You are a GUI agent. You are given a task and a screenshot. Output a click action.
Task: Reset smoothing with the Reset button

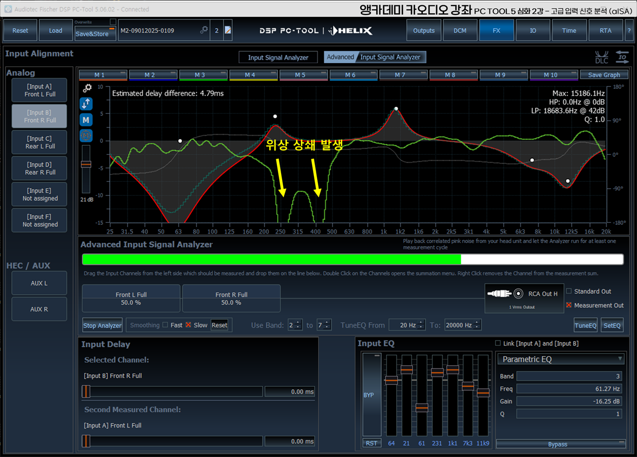coord(219,325)
